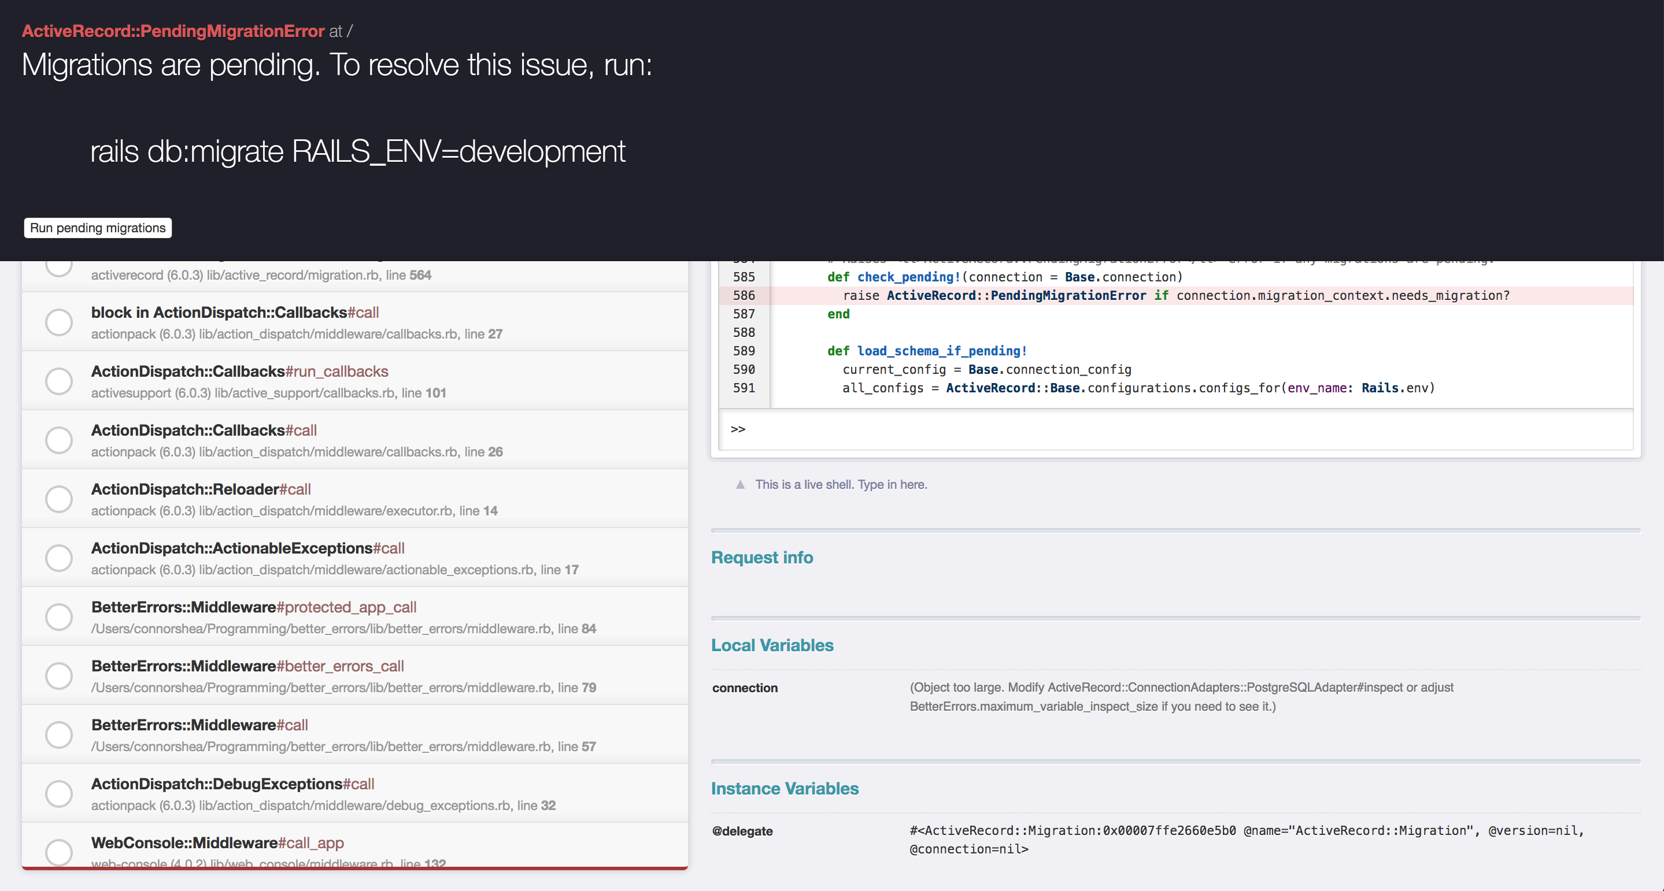Click the middleware.rb, line 79 file path
The height and width of the screenshot is (891, 1664).
pos(343,688)
